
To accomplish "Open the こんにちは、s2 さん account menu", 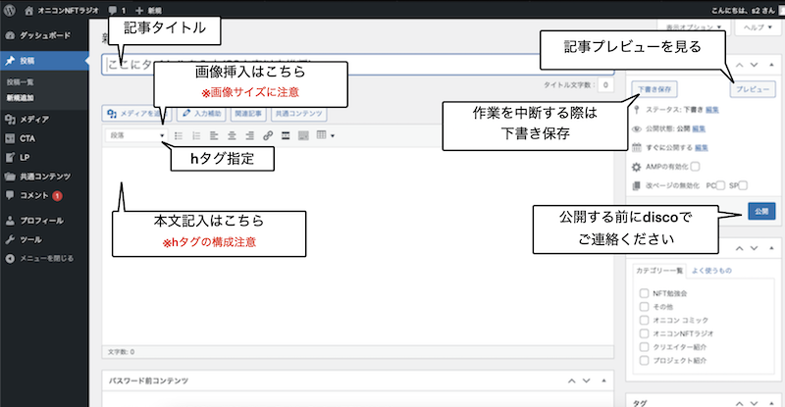I will (745, 10).
